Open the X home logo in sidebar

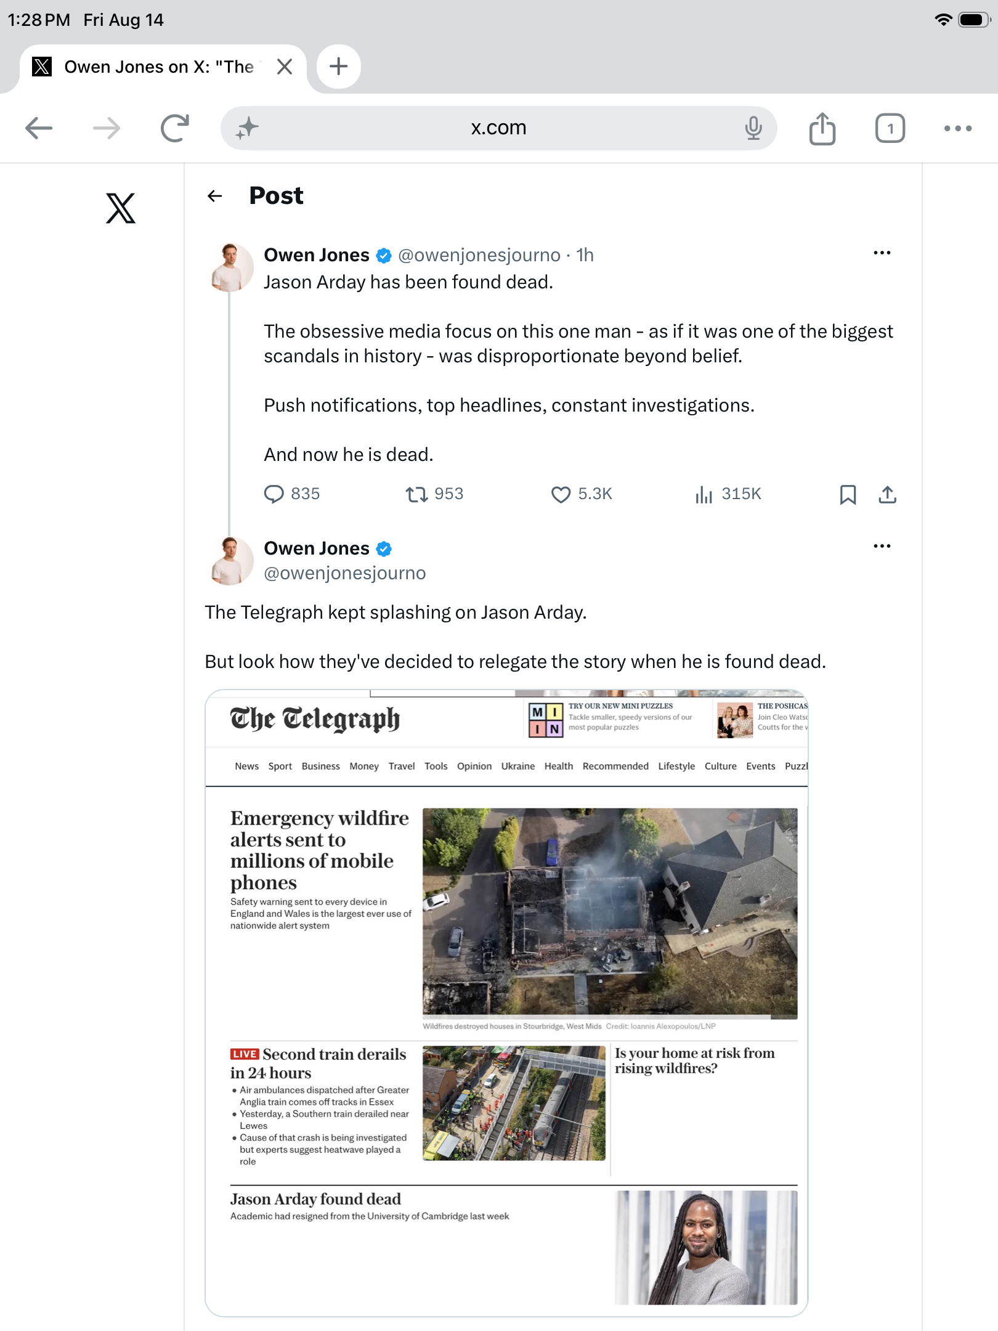121,208
